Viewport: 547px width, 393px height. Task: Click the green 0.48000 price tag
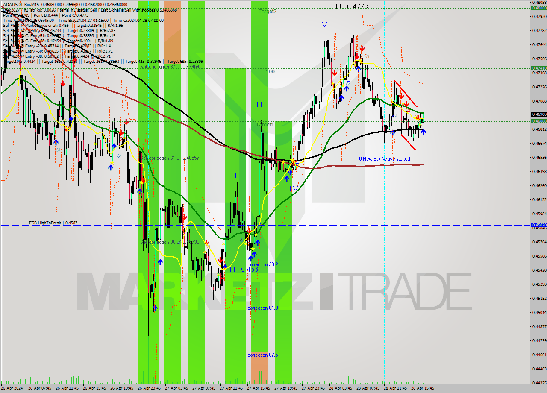538,8
